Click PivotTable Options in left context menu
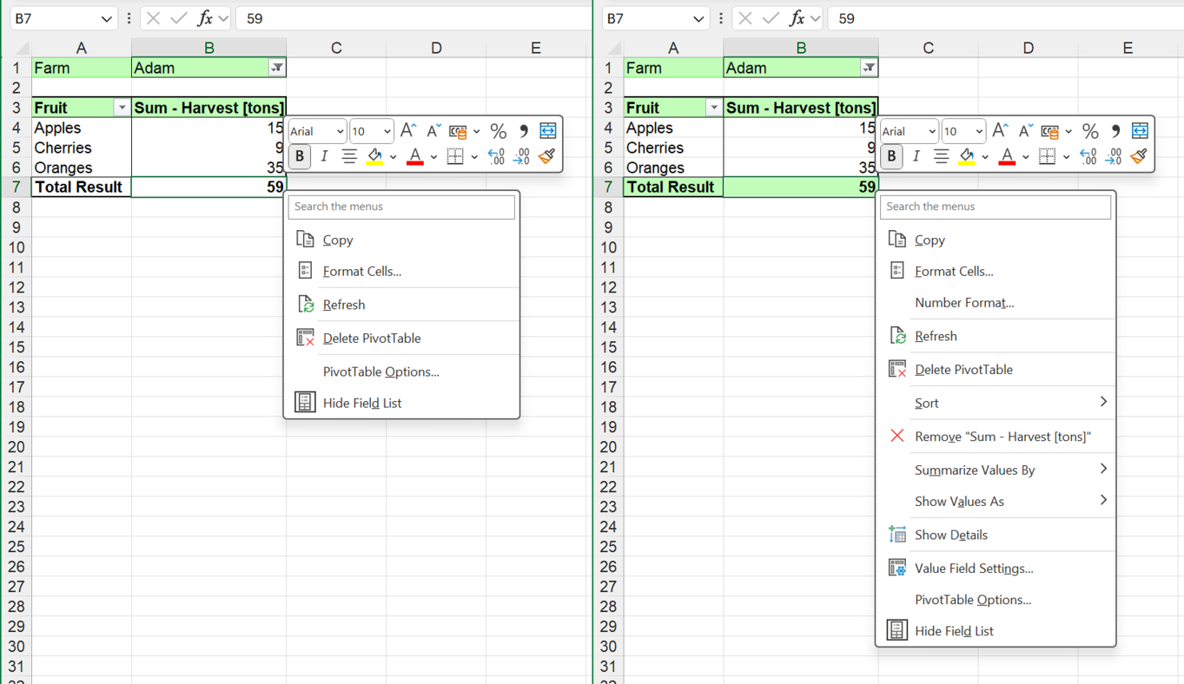 click(x=380, y=372)
